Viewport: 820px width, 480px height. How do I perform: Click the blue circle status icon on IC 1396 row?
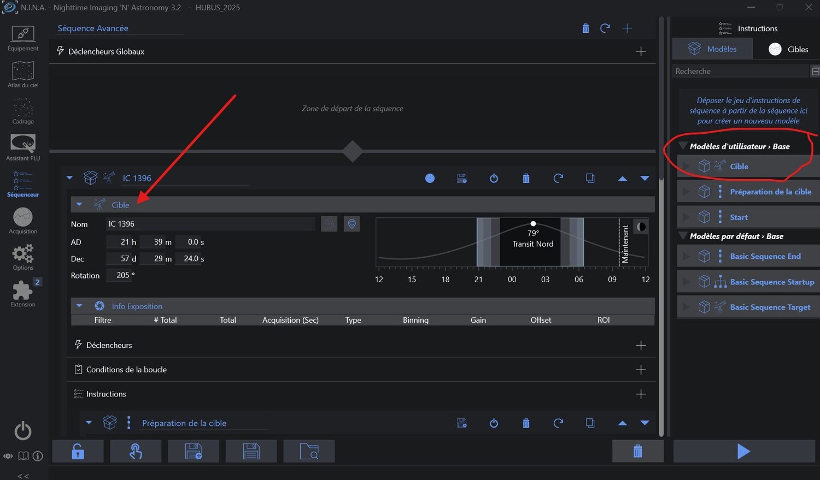[x=430, y=178]
